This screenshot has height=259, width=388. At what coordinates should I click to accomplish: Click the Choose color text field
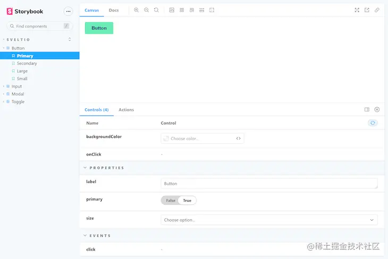click(202, 139)
